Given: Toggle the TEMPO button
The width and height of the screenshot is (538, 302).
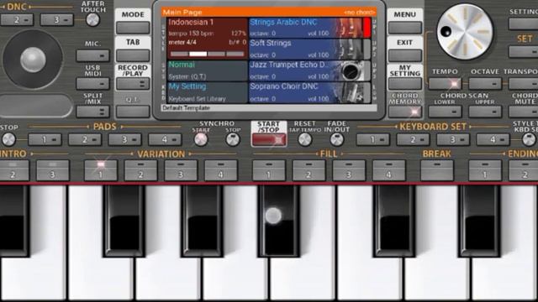Looking at the screenshot, I should [445, 84].
